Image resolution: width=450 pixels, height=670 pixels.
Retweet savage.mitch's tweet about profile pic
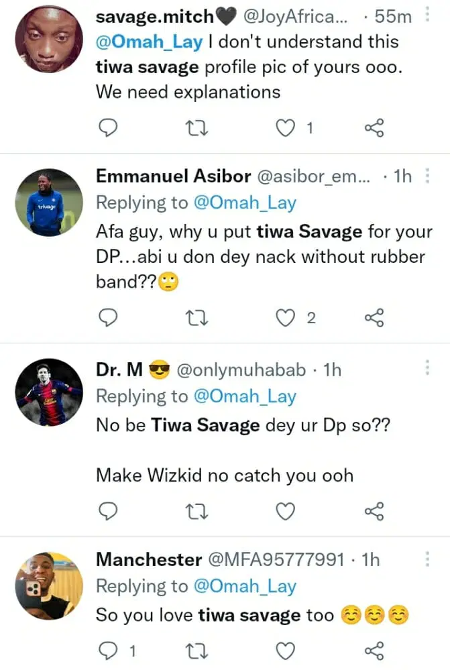click(x=197, y=127)
